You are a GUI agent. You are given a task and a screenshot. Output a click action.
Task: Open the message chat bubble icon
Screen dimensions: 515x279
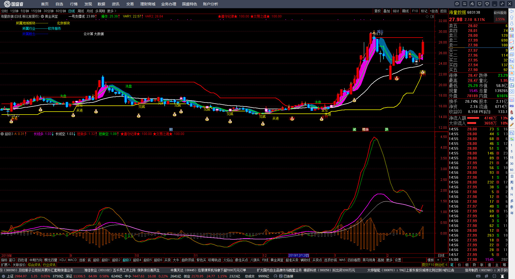457,4
